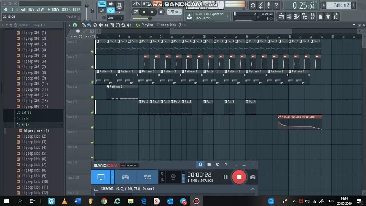Select the slip tool in playlist toolbar
This screenshot has height=206, width=366.
point(106,25)
